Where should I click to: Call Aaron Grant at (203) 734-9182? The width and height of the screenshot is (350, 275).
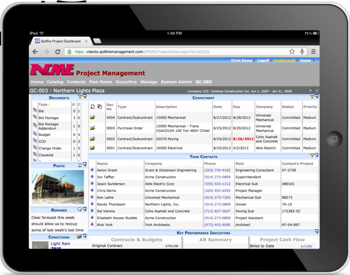point(217,170)
